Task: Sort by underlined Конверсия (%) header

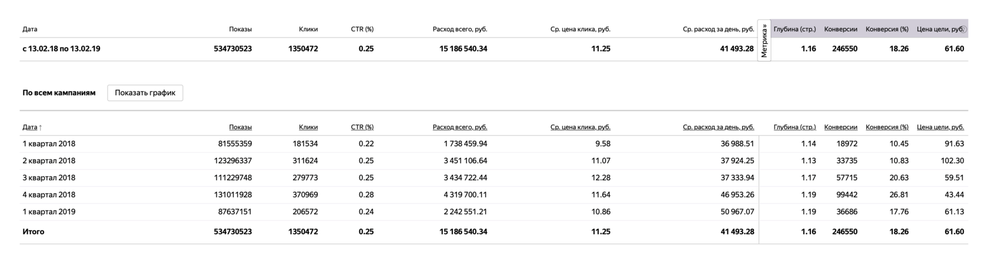Action: pyautogui.click(x=887, y=127)
